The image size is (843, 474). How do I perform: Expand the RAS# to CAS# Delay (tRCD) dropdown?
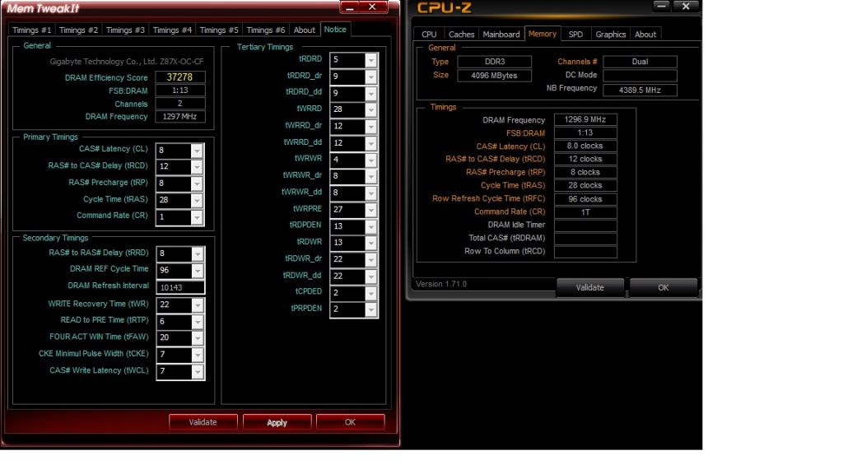click(197, 167)
